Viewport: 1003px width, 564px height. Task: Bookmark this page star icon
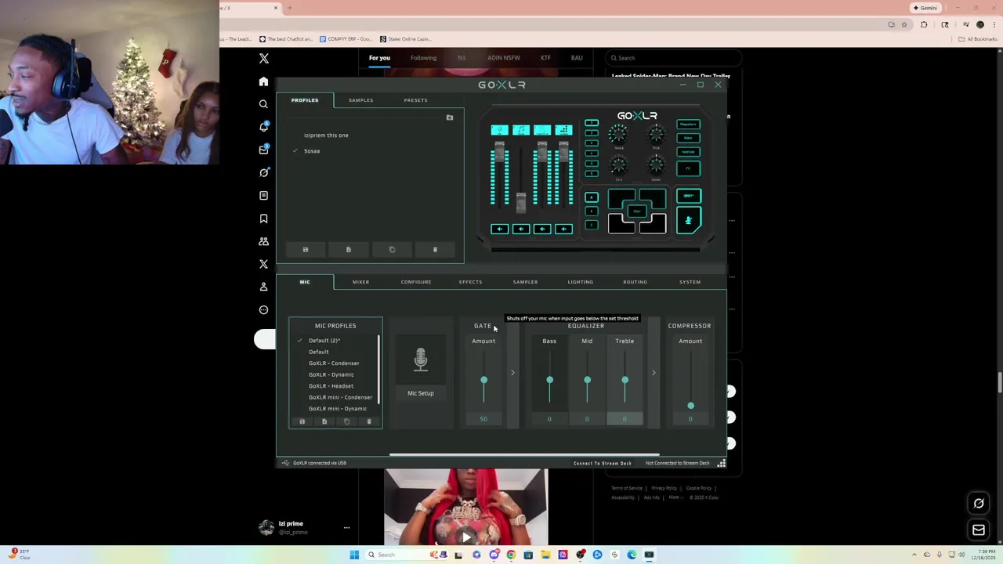pyautogui.click(x=903, y=24)
